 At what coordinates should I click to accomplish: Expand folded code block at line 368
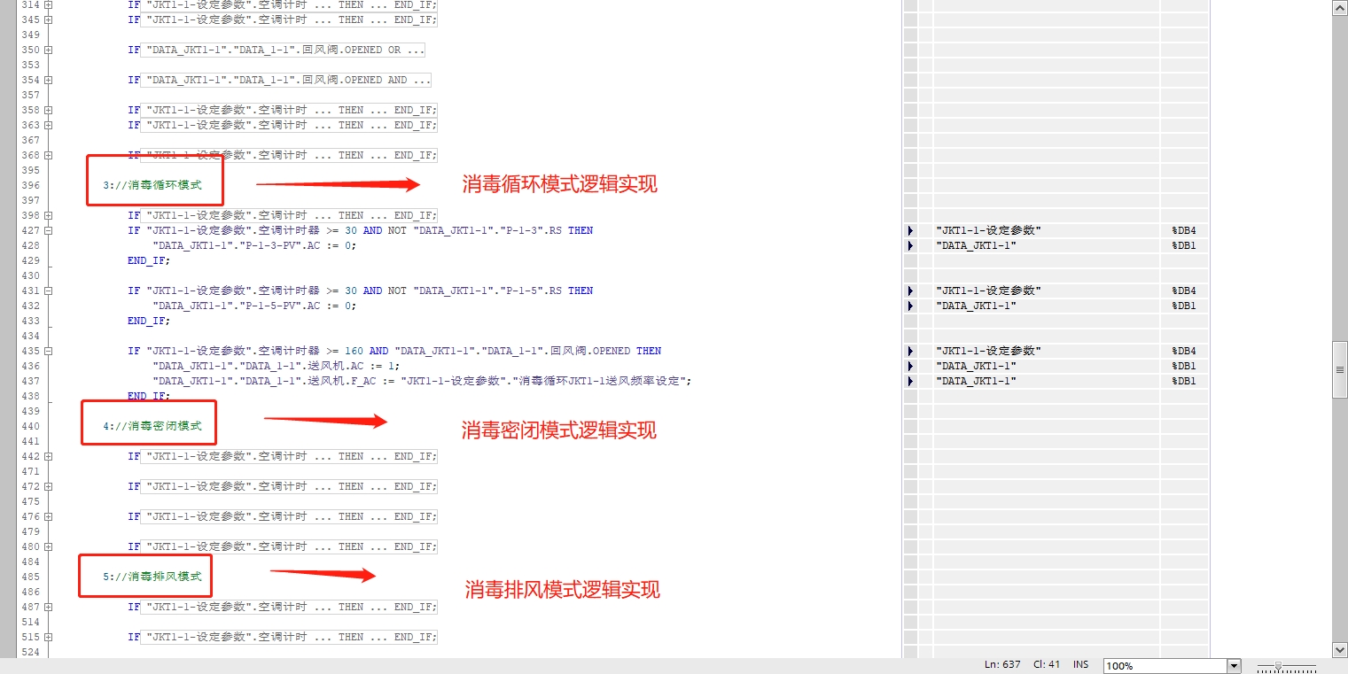[48, 155]
